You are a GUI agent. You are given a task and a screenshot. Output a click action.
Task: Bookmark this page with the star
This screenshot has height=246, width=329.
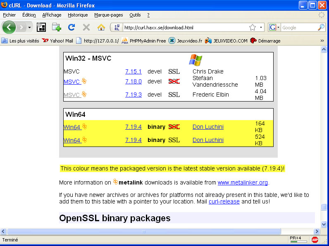[253, 27]
